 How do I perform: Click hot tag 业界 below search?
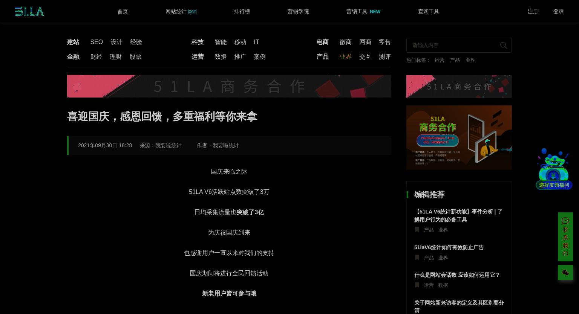tap(470, 60)
